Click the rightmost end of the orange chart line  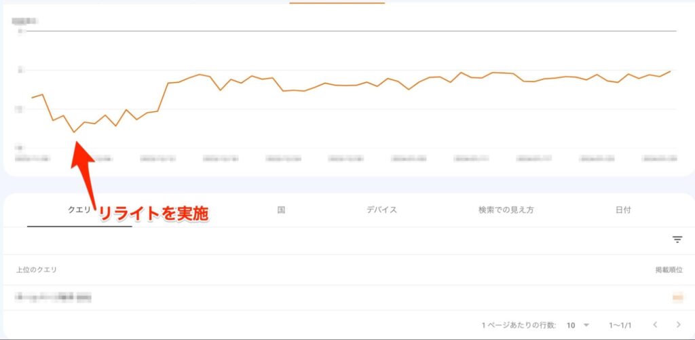tap(671, 71)
